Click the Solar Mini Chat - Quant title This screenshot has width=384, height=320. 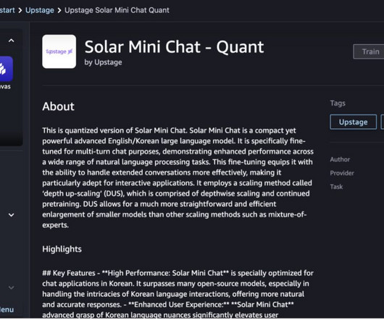(174, 47)
